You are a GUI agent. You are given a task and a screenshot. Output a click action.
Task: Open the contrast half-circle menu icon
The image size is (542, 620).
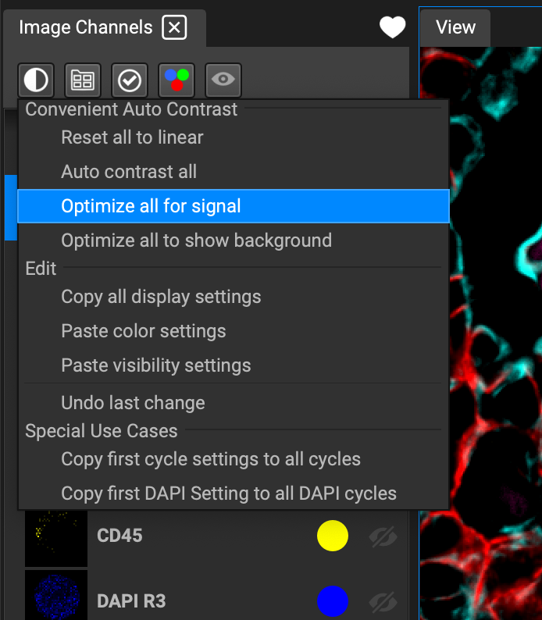[36, 80]
